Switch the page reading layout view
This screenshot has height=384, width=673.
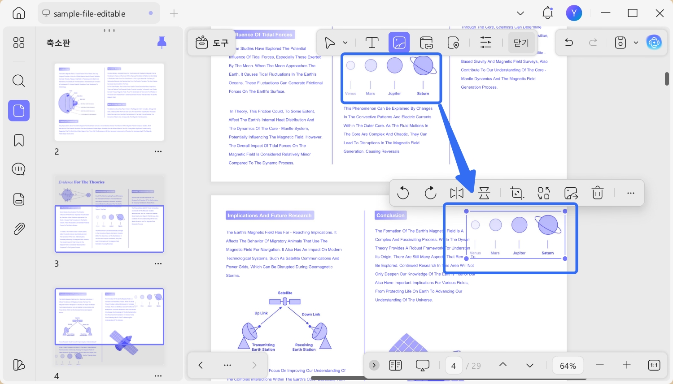[395, 365]
